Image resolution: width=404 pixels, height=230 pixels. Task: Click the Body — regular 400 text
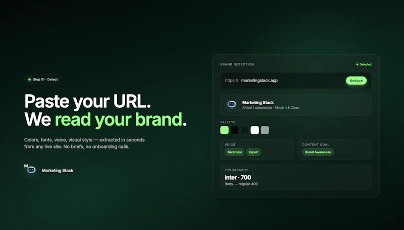click(241, 184)
